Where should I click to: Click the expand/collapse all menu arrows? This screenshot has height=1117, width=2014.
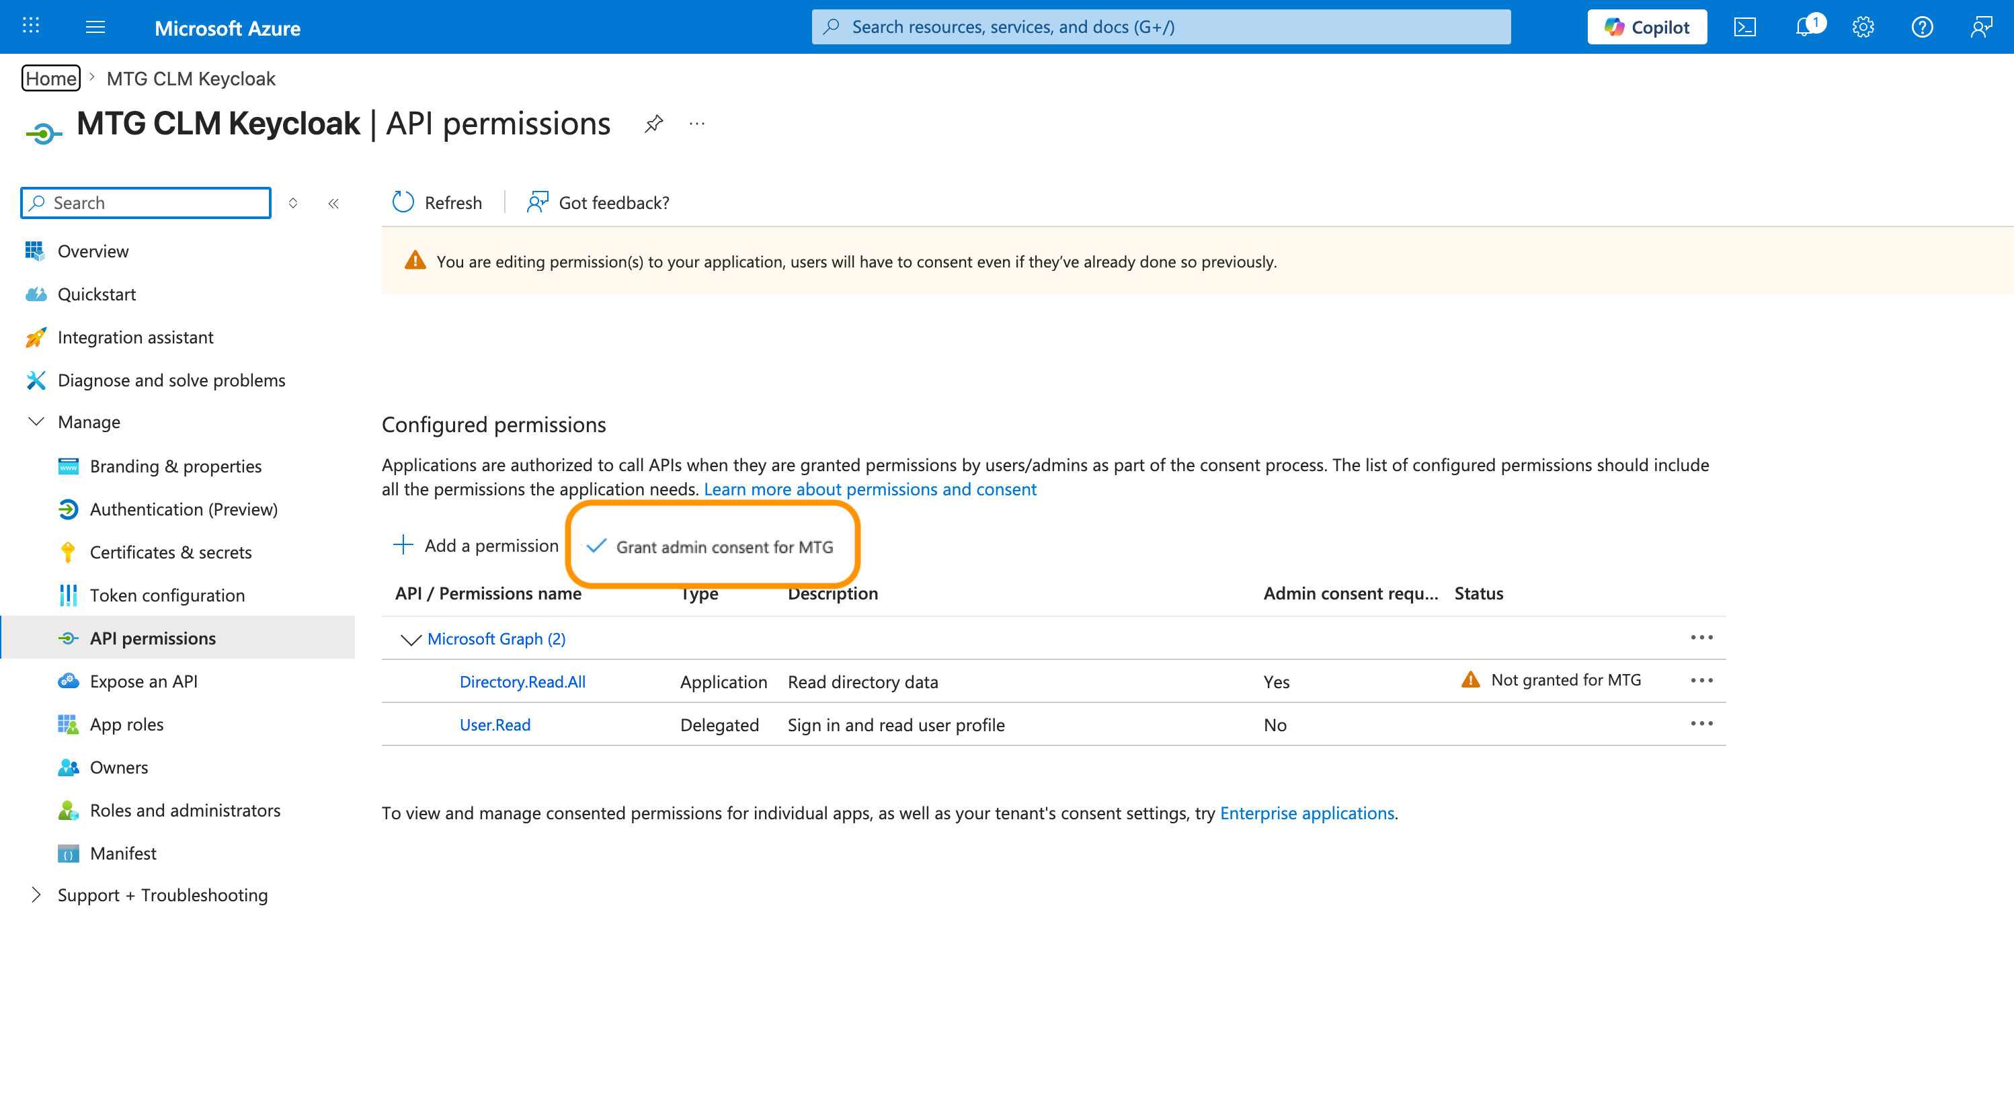tap(293, 203)
